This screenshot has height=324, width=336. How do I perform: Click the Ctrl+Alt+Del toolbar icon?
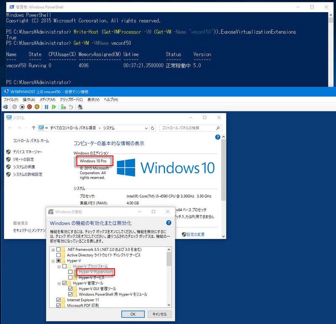coord(5,107)
